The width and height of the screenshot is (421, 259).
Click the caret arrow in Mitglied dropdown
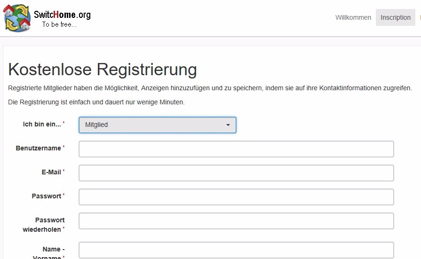[x=228, y=125]
